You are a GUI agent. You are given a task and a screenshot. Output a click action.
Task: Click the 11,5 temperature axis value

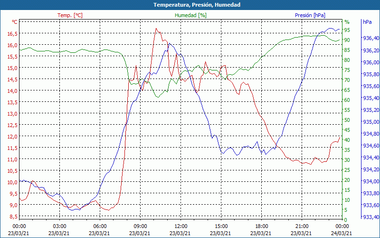click(x=12, y=148)
